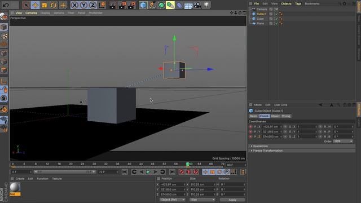Select Camera in the object tree
This screenshot has width=361, height=203.
click(x=262, y=9)
